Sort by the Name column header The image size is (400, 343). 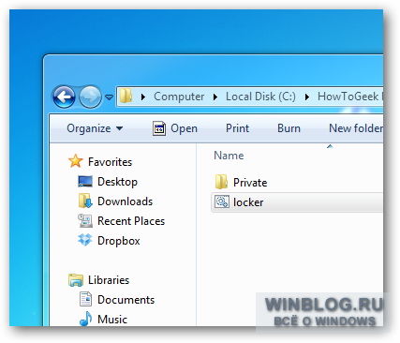pyautogui.click(x=229, y=156)
